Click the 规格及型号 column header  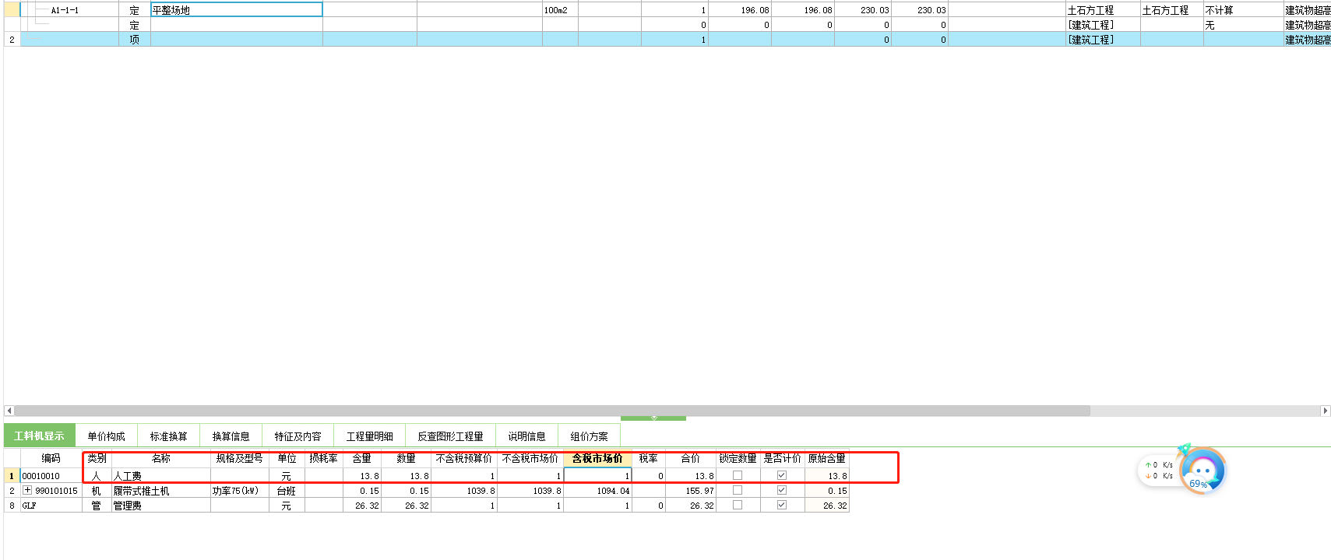tap(239, 458)
